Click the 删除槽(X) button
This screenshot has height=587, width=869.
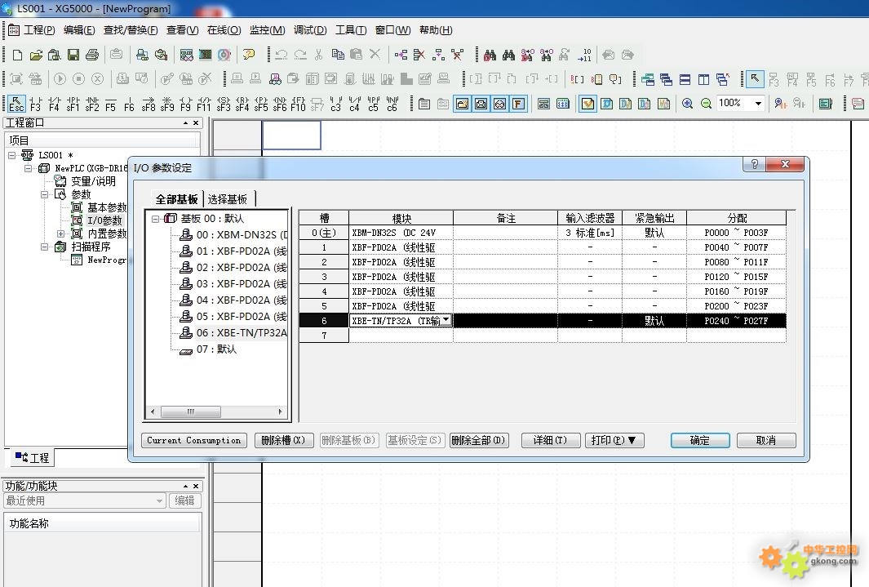tap(284, 440)
